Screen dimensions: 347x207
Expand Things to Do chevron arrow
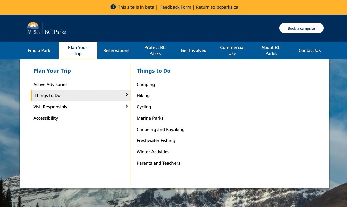(x=127, y=95)
